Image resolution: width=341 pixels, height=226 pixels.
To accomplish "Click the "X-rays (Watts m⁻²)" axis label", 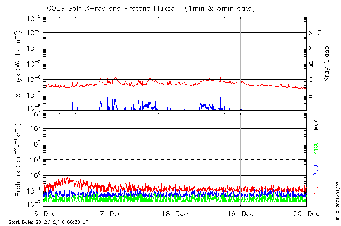I will click(19, 64).
